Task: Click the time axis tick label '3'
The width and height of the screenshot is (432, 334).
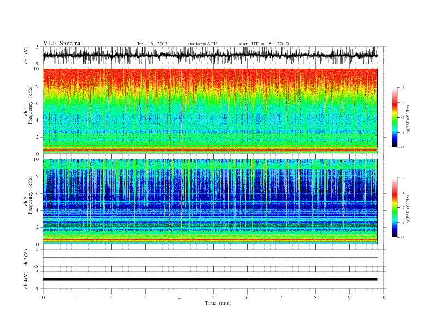Action: click(x=145, y=297)
